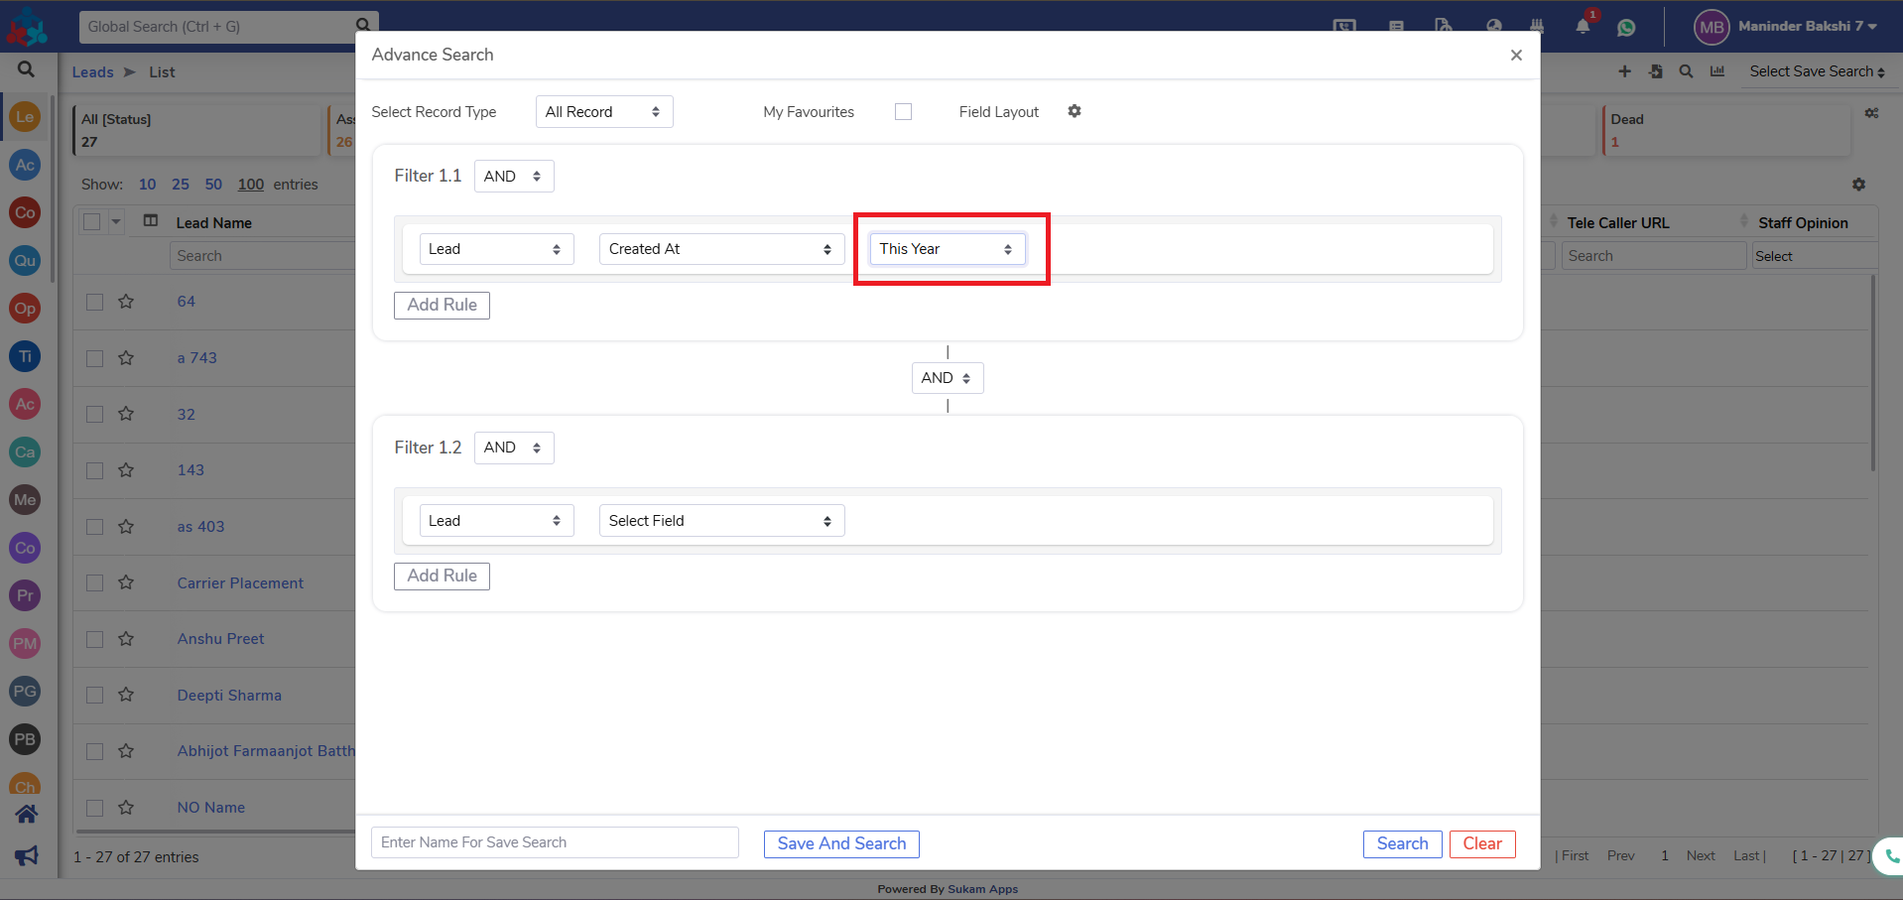Check the row checkbox for lead 64

coord(94,302)
